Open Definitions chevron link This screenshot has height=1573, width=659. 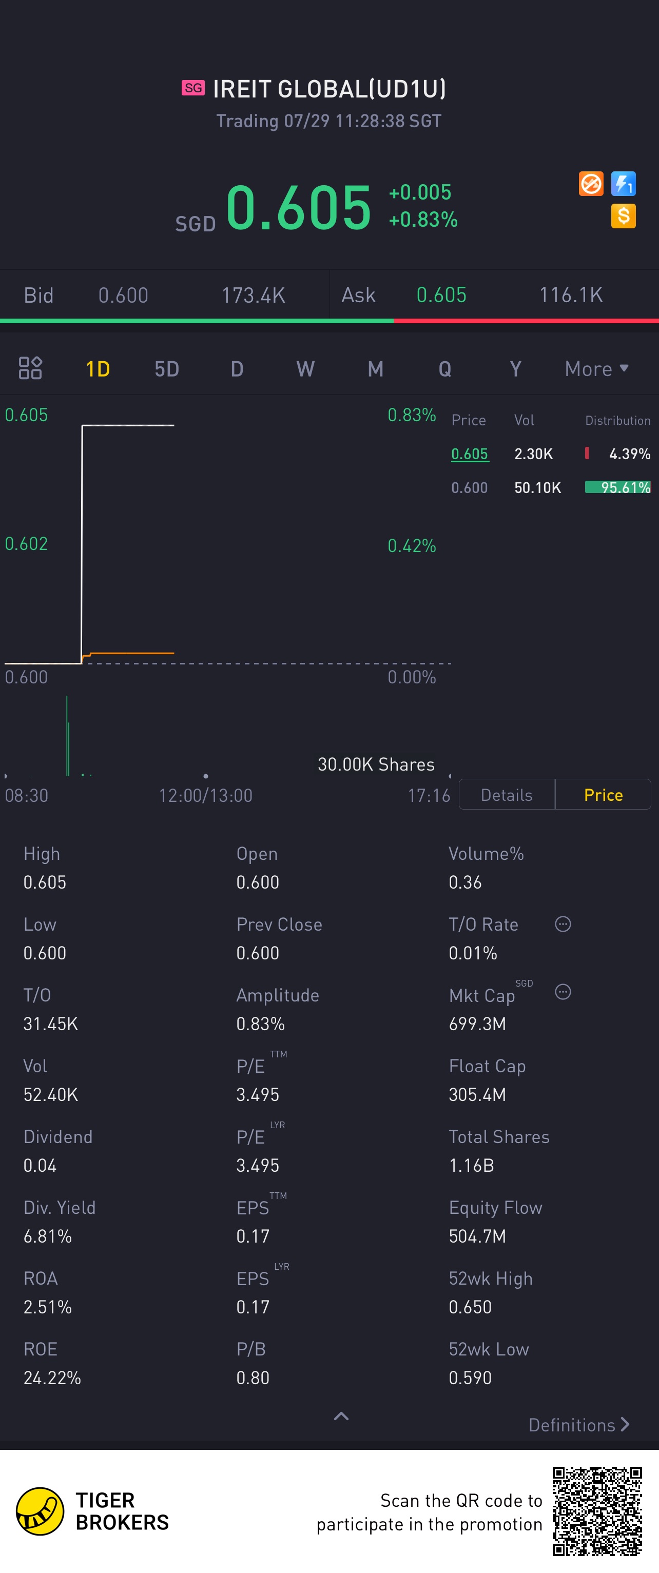click(578, 1425)
